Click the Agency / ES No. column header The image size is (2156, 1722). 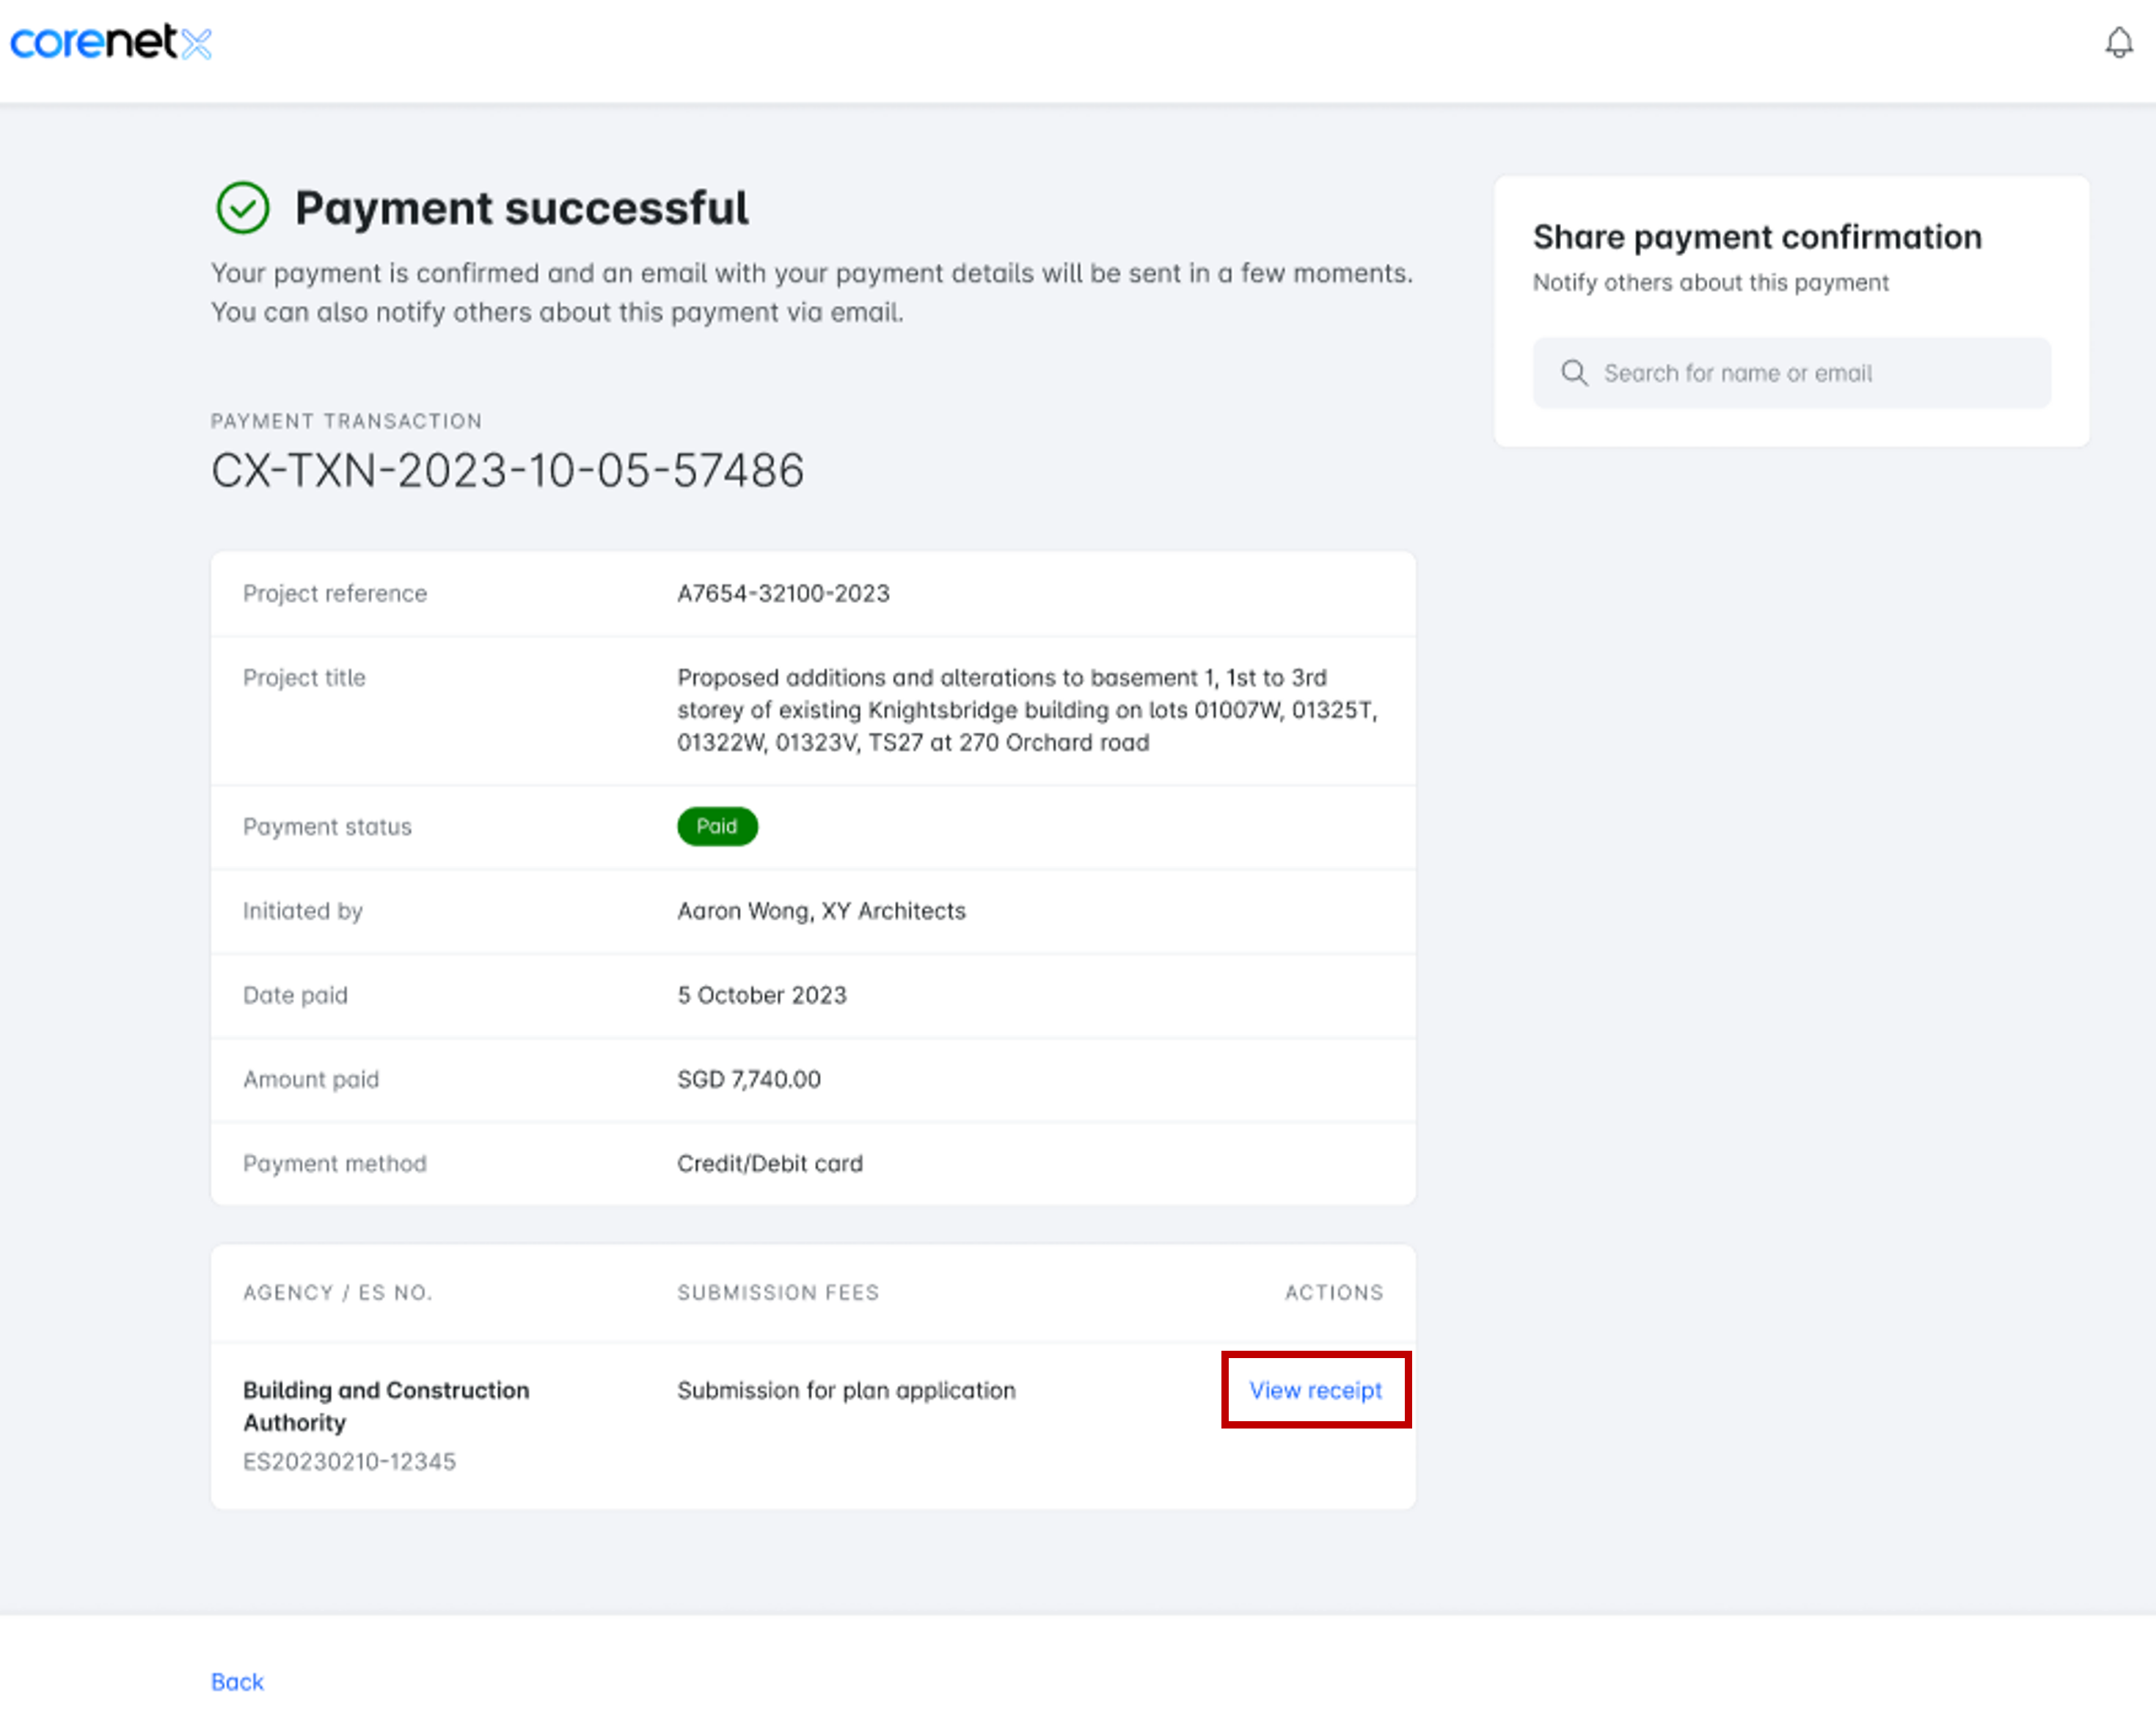pos(338,1292)
